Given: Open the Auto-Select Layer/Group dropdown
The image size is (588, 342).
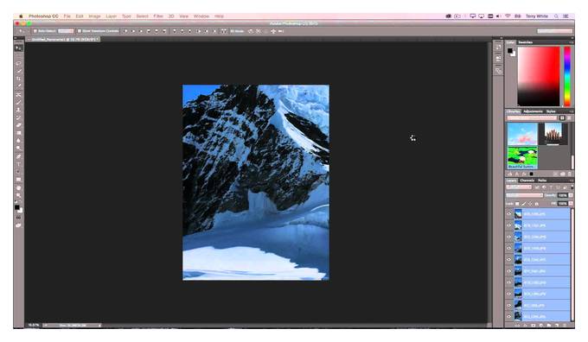Looking at the screenshot, I should [66, 31].
